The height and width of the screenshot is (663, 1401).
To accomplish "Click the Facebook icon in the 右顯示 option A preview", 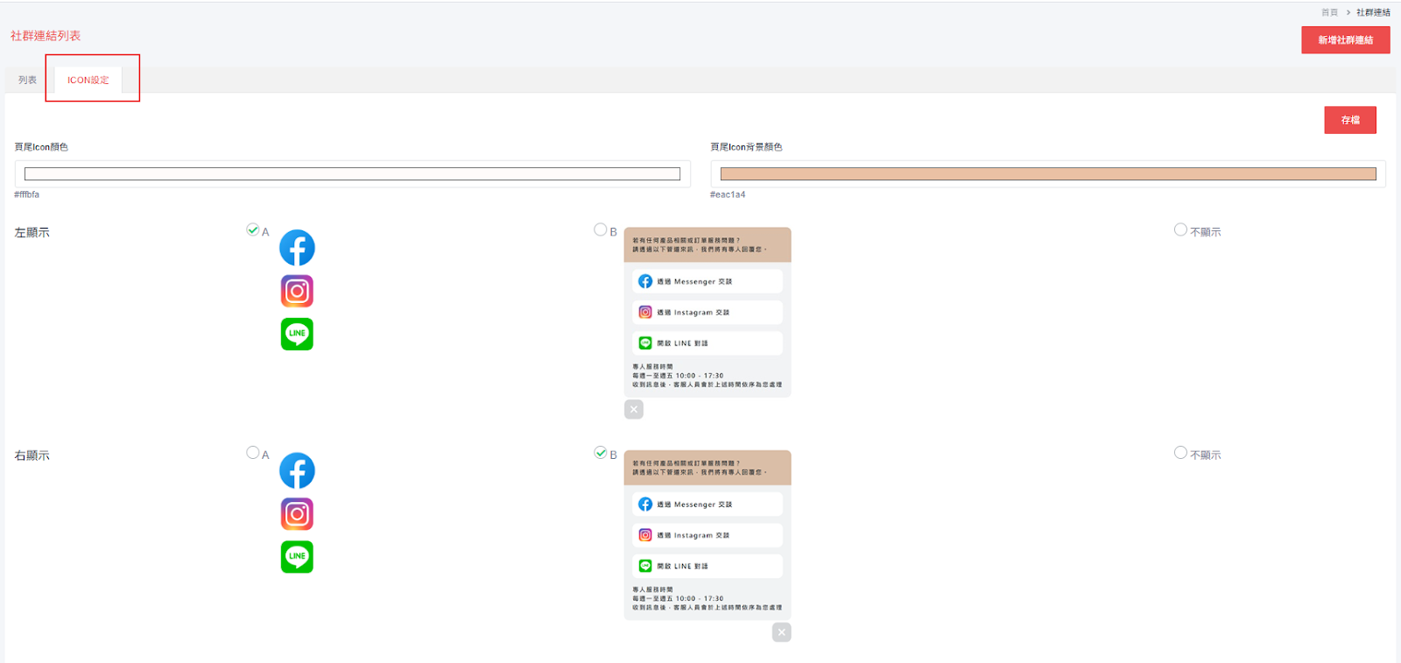I will point(297,471).
